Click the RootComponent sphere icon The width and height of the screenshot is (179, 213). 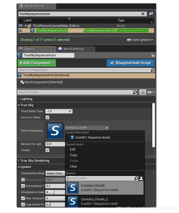(22, 82)
